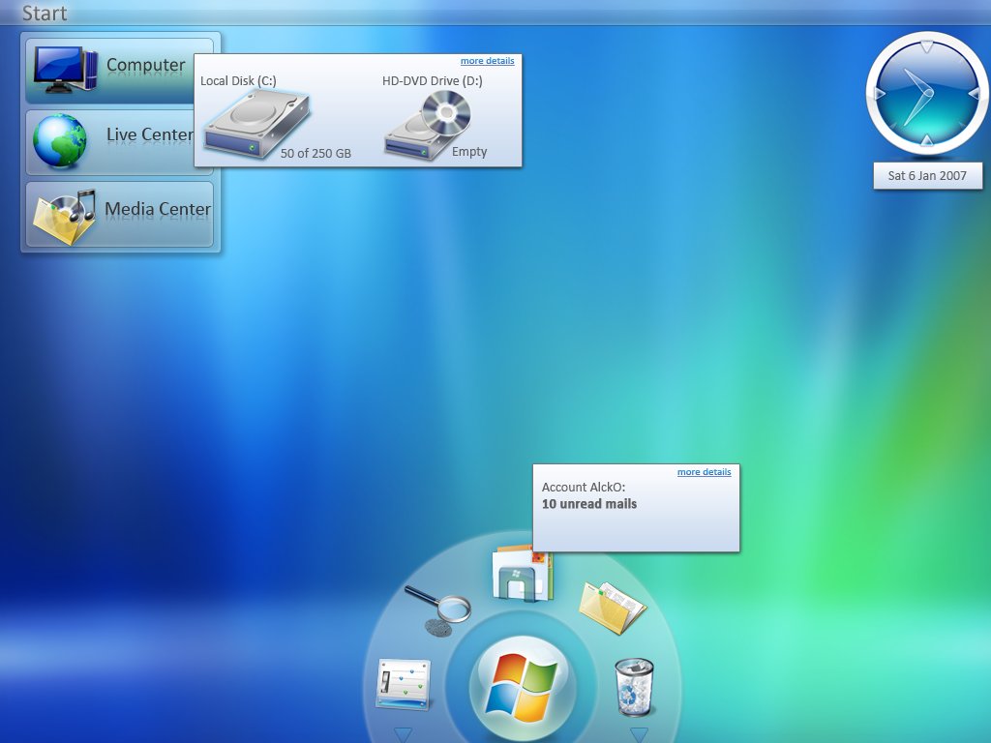Open the 10 unread mails notification
Screen dimensions: 991x743
point(590,503)
